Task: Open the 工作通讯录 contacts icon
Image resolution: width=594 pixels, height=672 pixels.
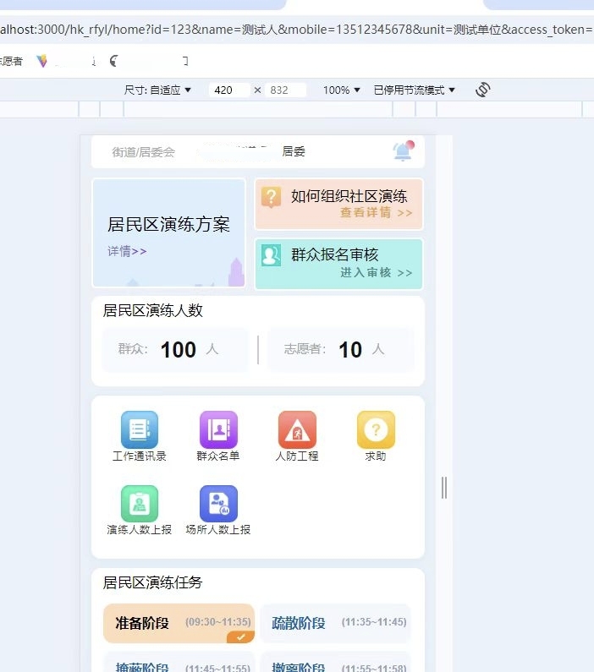Action: point(140,429)
